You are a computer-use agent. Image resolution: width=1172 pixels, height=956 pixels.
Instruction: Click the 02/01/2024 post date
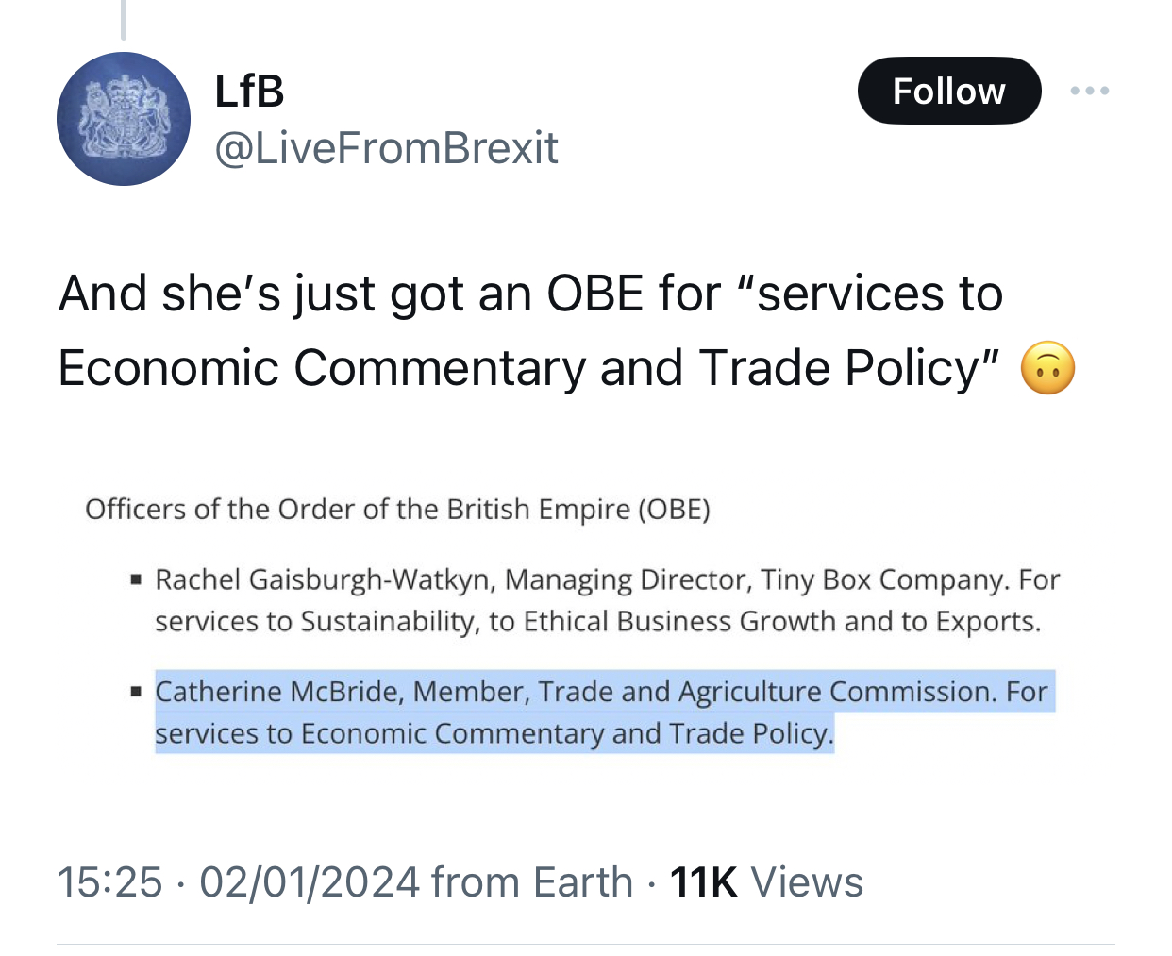click(x=310, y=882)
